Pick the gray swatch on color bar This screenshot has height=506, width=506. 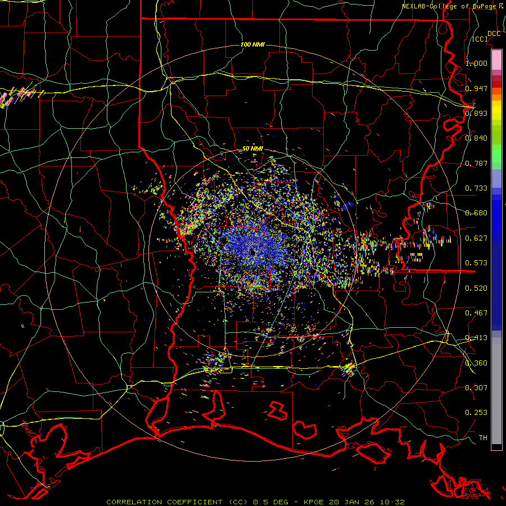pyautogui.click(x=496, y=391)
